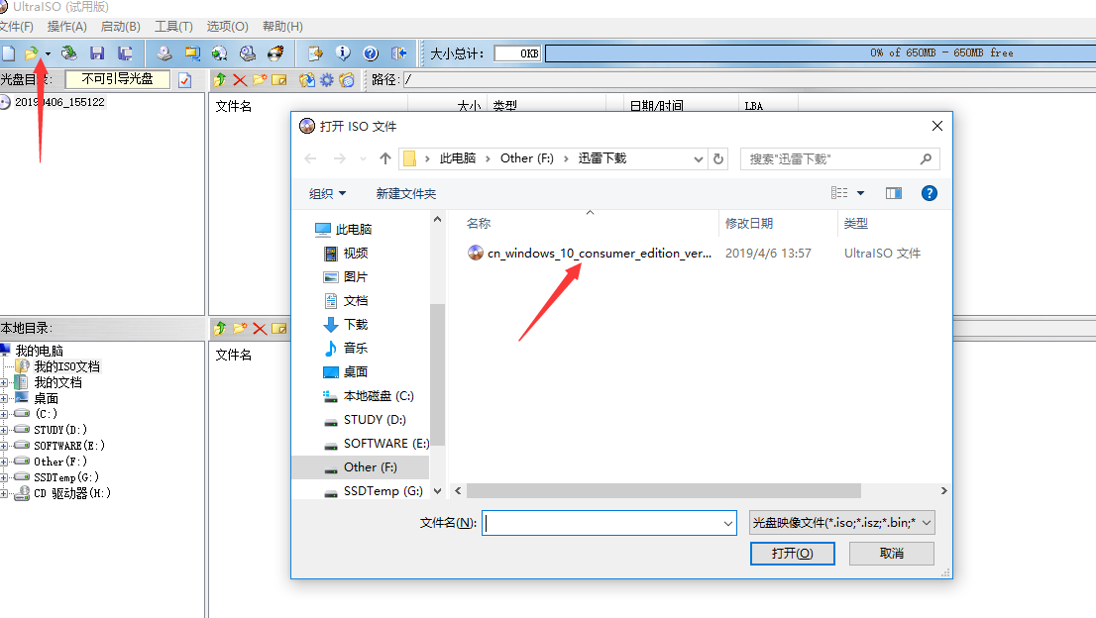
Task: Click the notepad checksum icon in toolbar
Action: coord(315,53)
